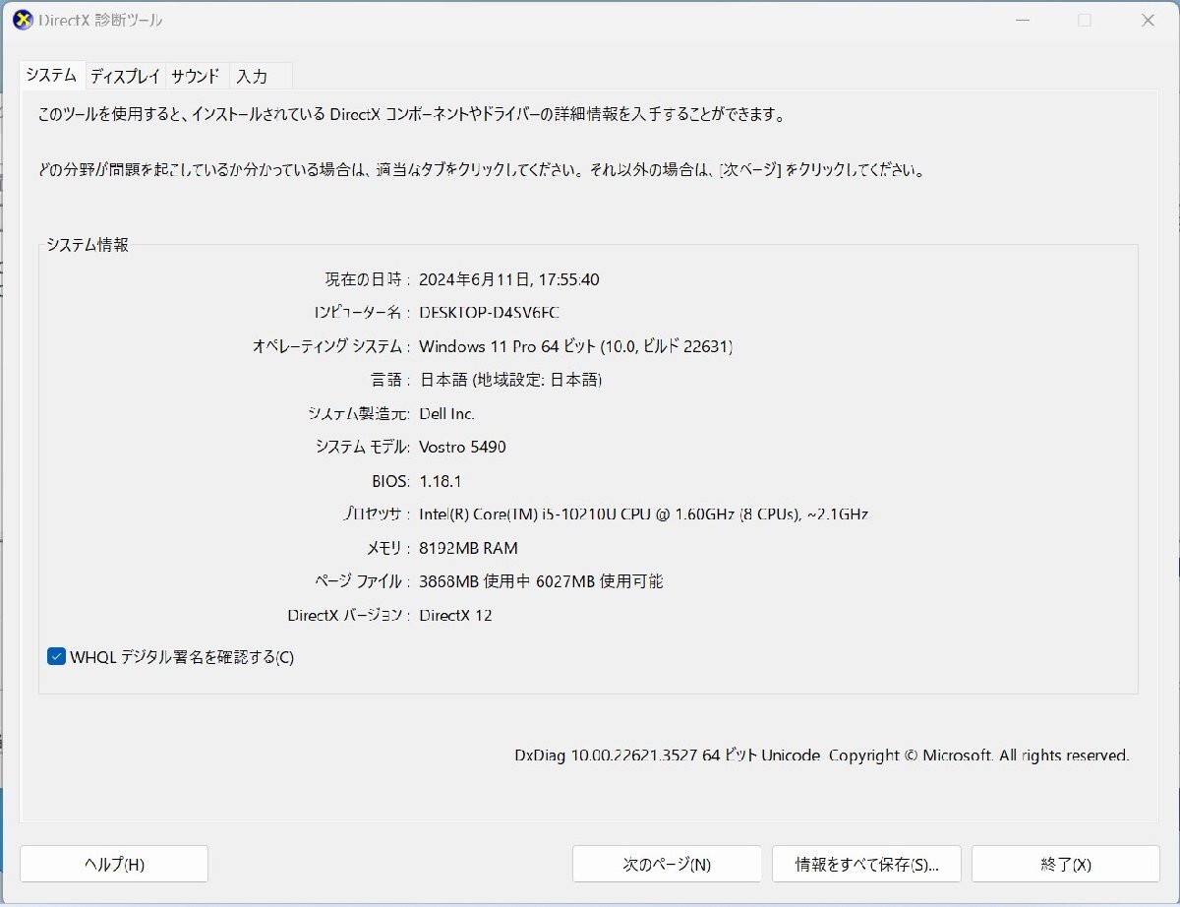
Task: Click the DirectX 診断ツール window title text
Action: point(100,20)
